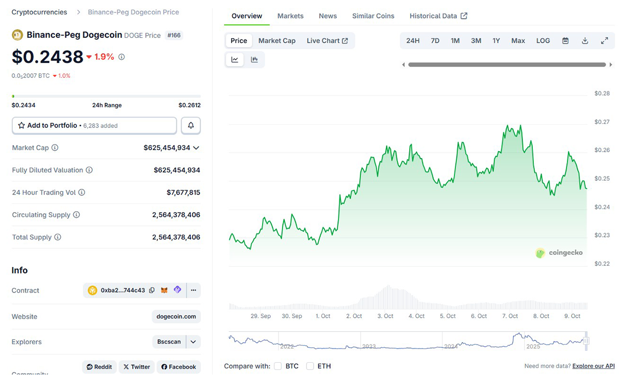This screenshot has height=387, width=619.
Task: Expand the Market Cap row chevron
Action: pos(197,148)
